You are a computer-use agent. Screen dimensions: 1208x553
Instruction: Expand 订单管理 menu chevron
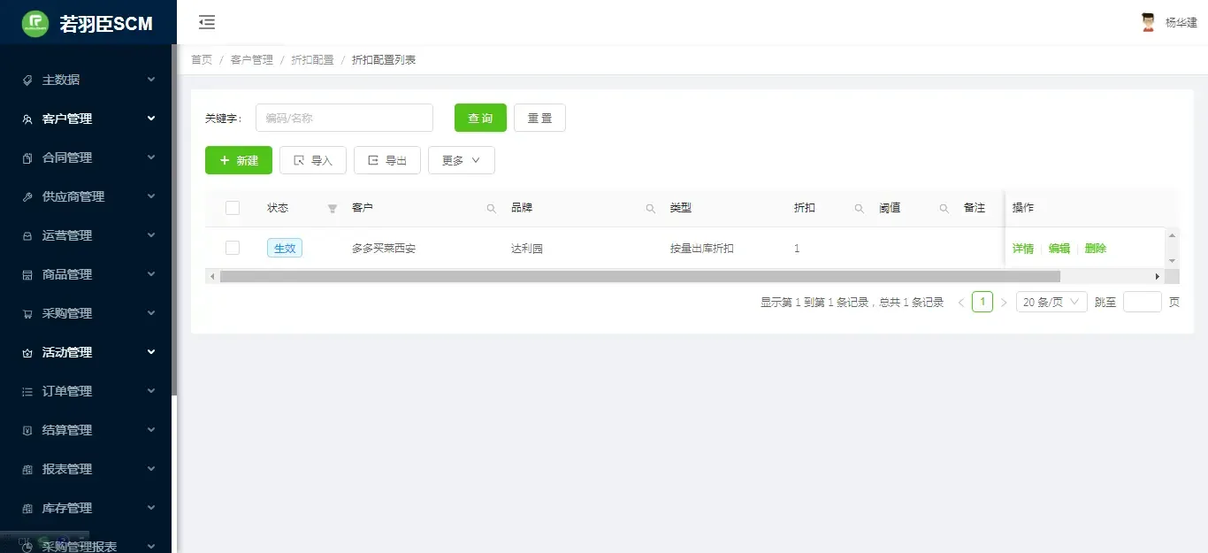click(151, 391)
